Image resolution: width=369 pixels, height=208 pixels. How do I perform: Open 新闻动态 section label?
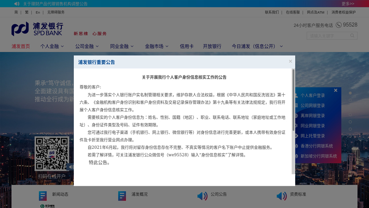60,194
